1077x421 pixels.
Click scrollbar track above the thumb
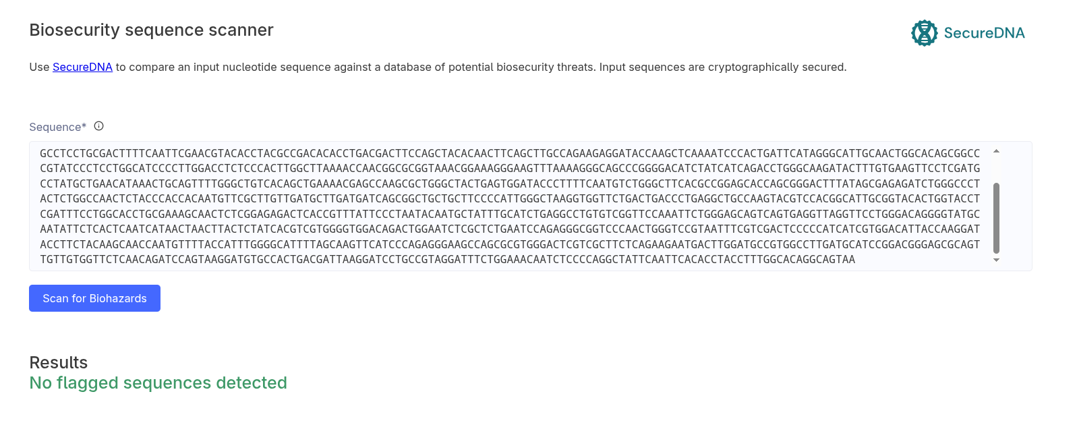tap(996, 169)
